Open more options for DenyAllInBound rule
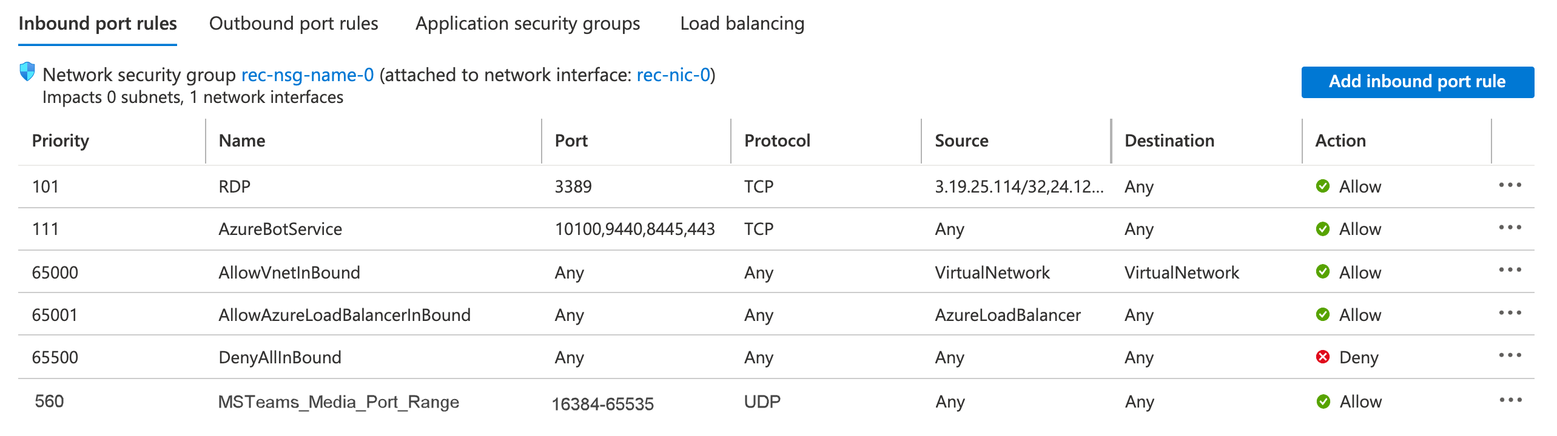 1510,355
